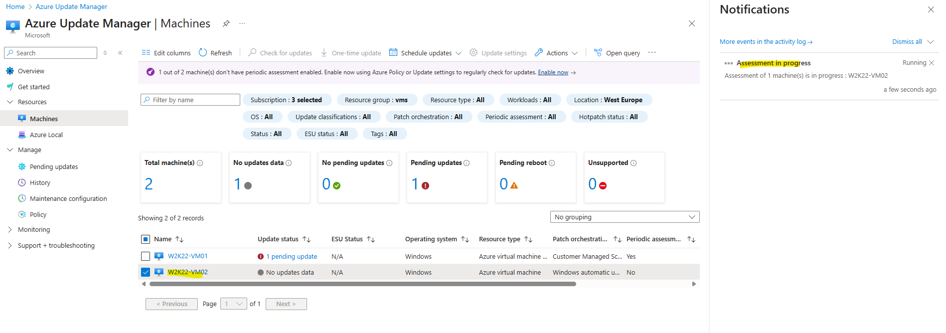Open Azure Local in the sidebar
The image size is (946, 333).
(46, 135)
